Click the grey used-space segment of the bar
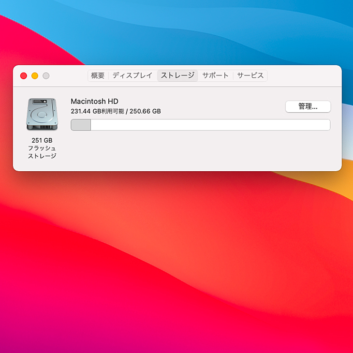 (x=81, y=125)
